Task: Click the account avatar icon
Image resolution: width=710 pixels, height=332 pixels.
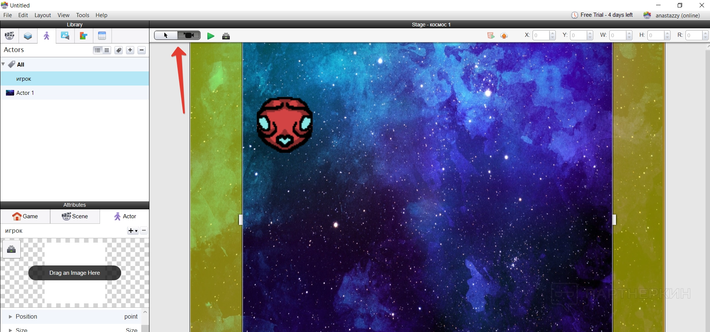Action: coord(647,15)
